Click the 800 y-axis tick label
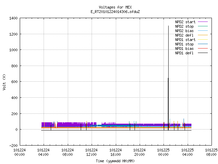This screenshot has width=218, height=164. click(x=14, y=66)
